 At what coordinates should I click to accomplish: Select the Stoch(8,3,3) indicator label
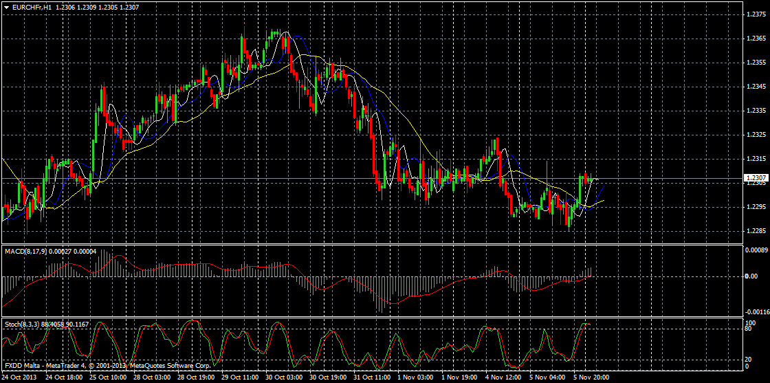[23, 323]
